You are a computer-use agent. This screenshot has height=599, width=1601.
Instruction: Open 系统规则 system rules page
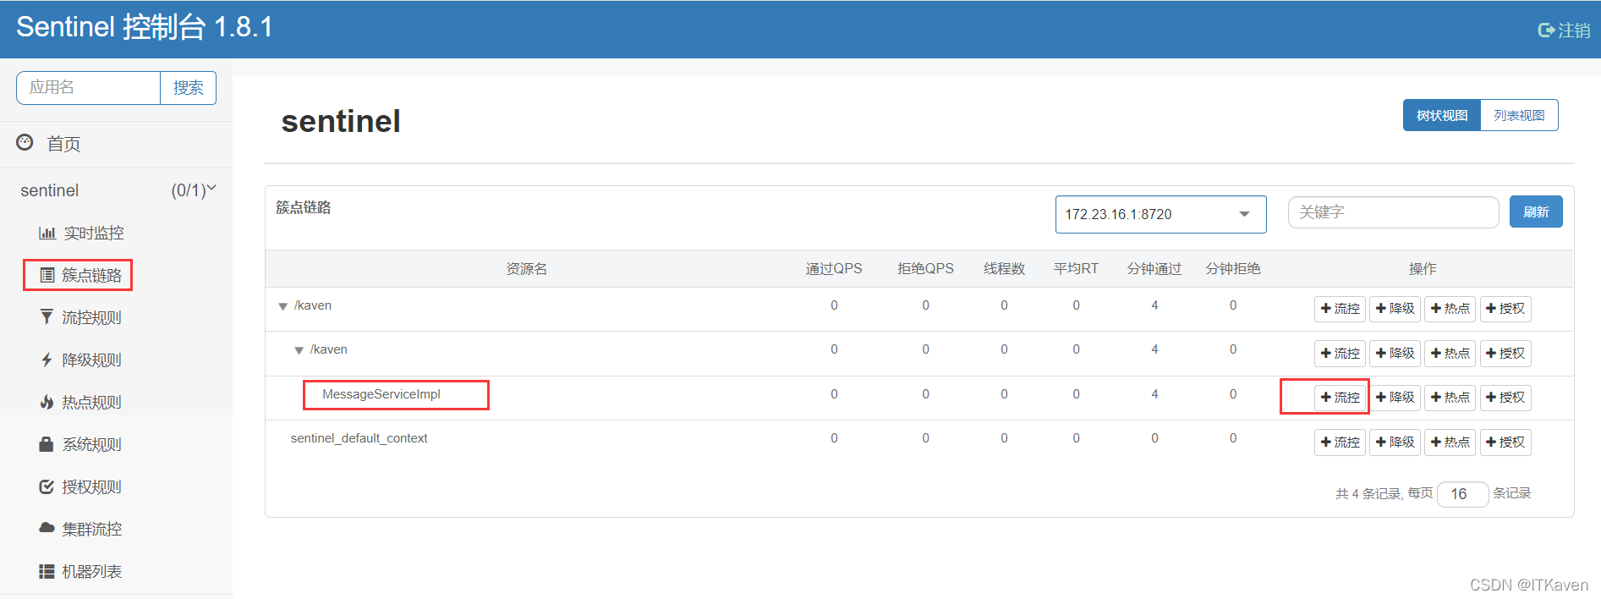(91, 444)
